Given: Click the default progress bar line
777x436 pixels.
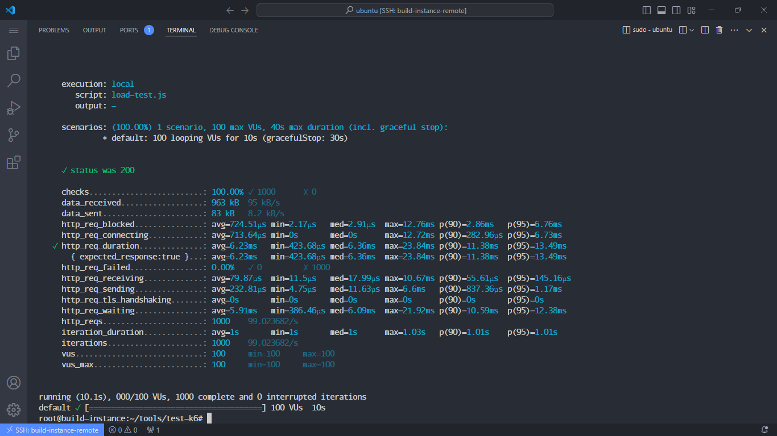Looking at the screenshot, I should [182, 408].
